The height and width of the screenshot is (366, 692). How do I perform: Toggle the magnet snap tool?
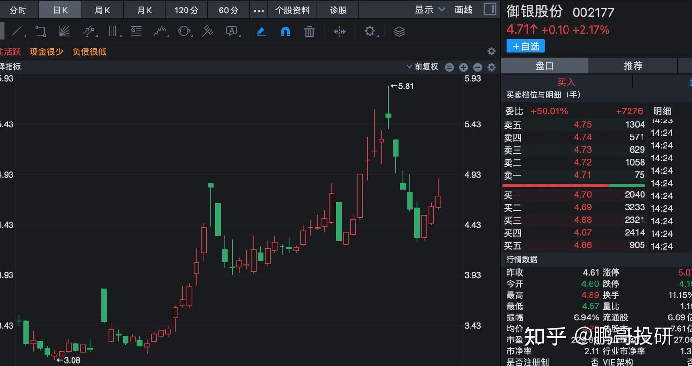(x=285, y=31)
